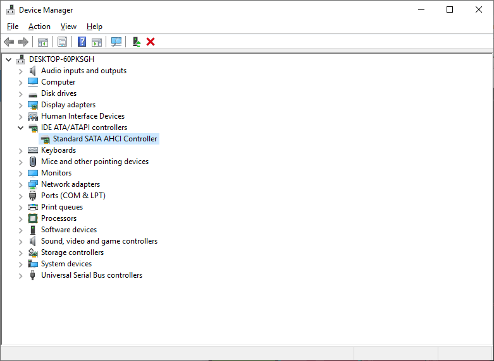Expand the Display adapters category
This screenshot has width=494, height=361.
point(20,105)
